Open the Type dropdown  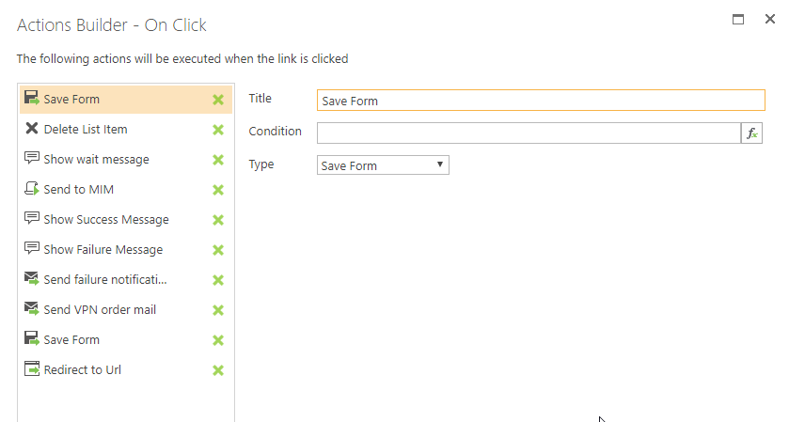point(384,165)
